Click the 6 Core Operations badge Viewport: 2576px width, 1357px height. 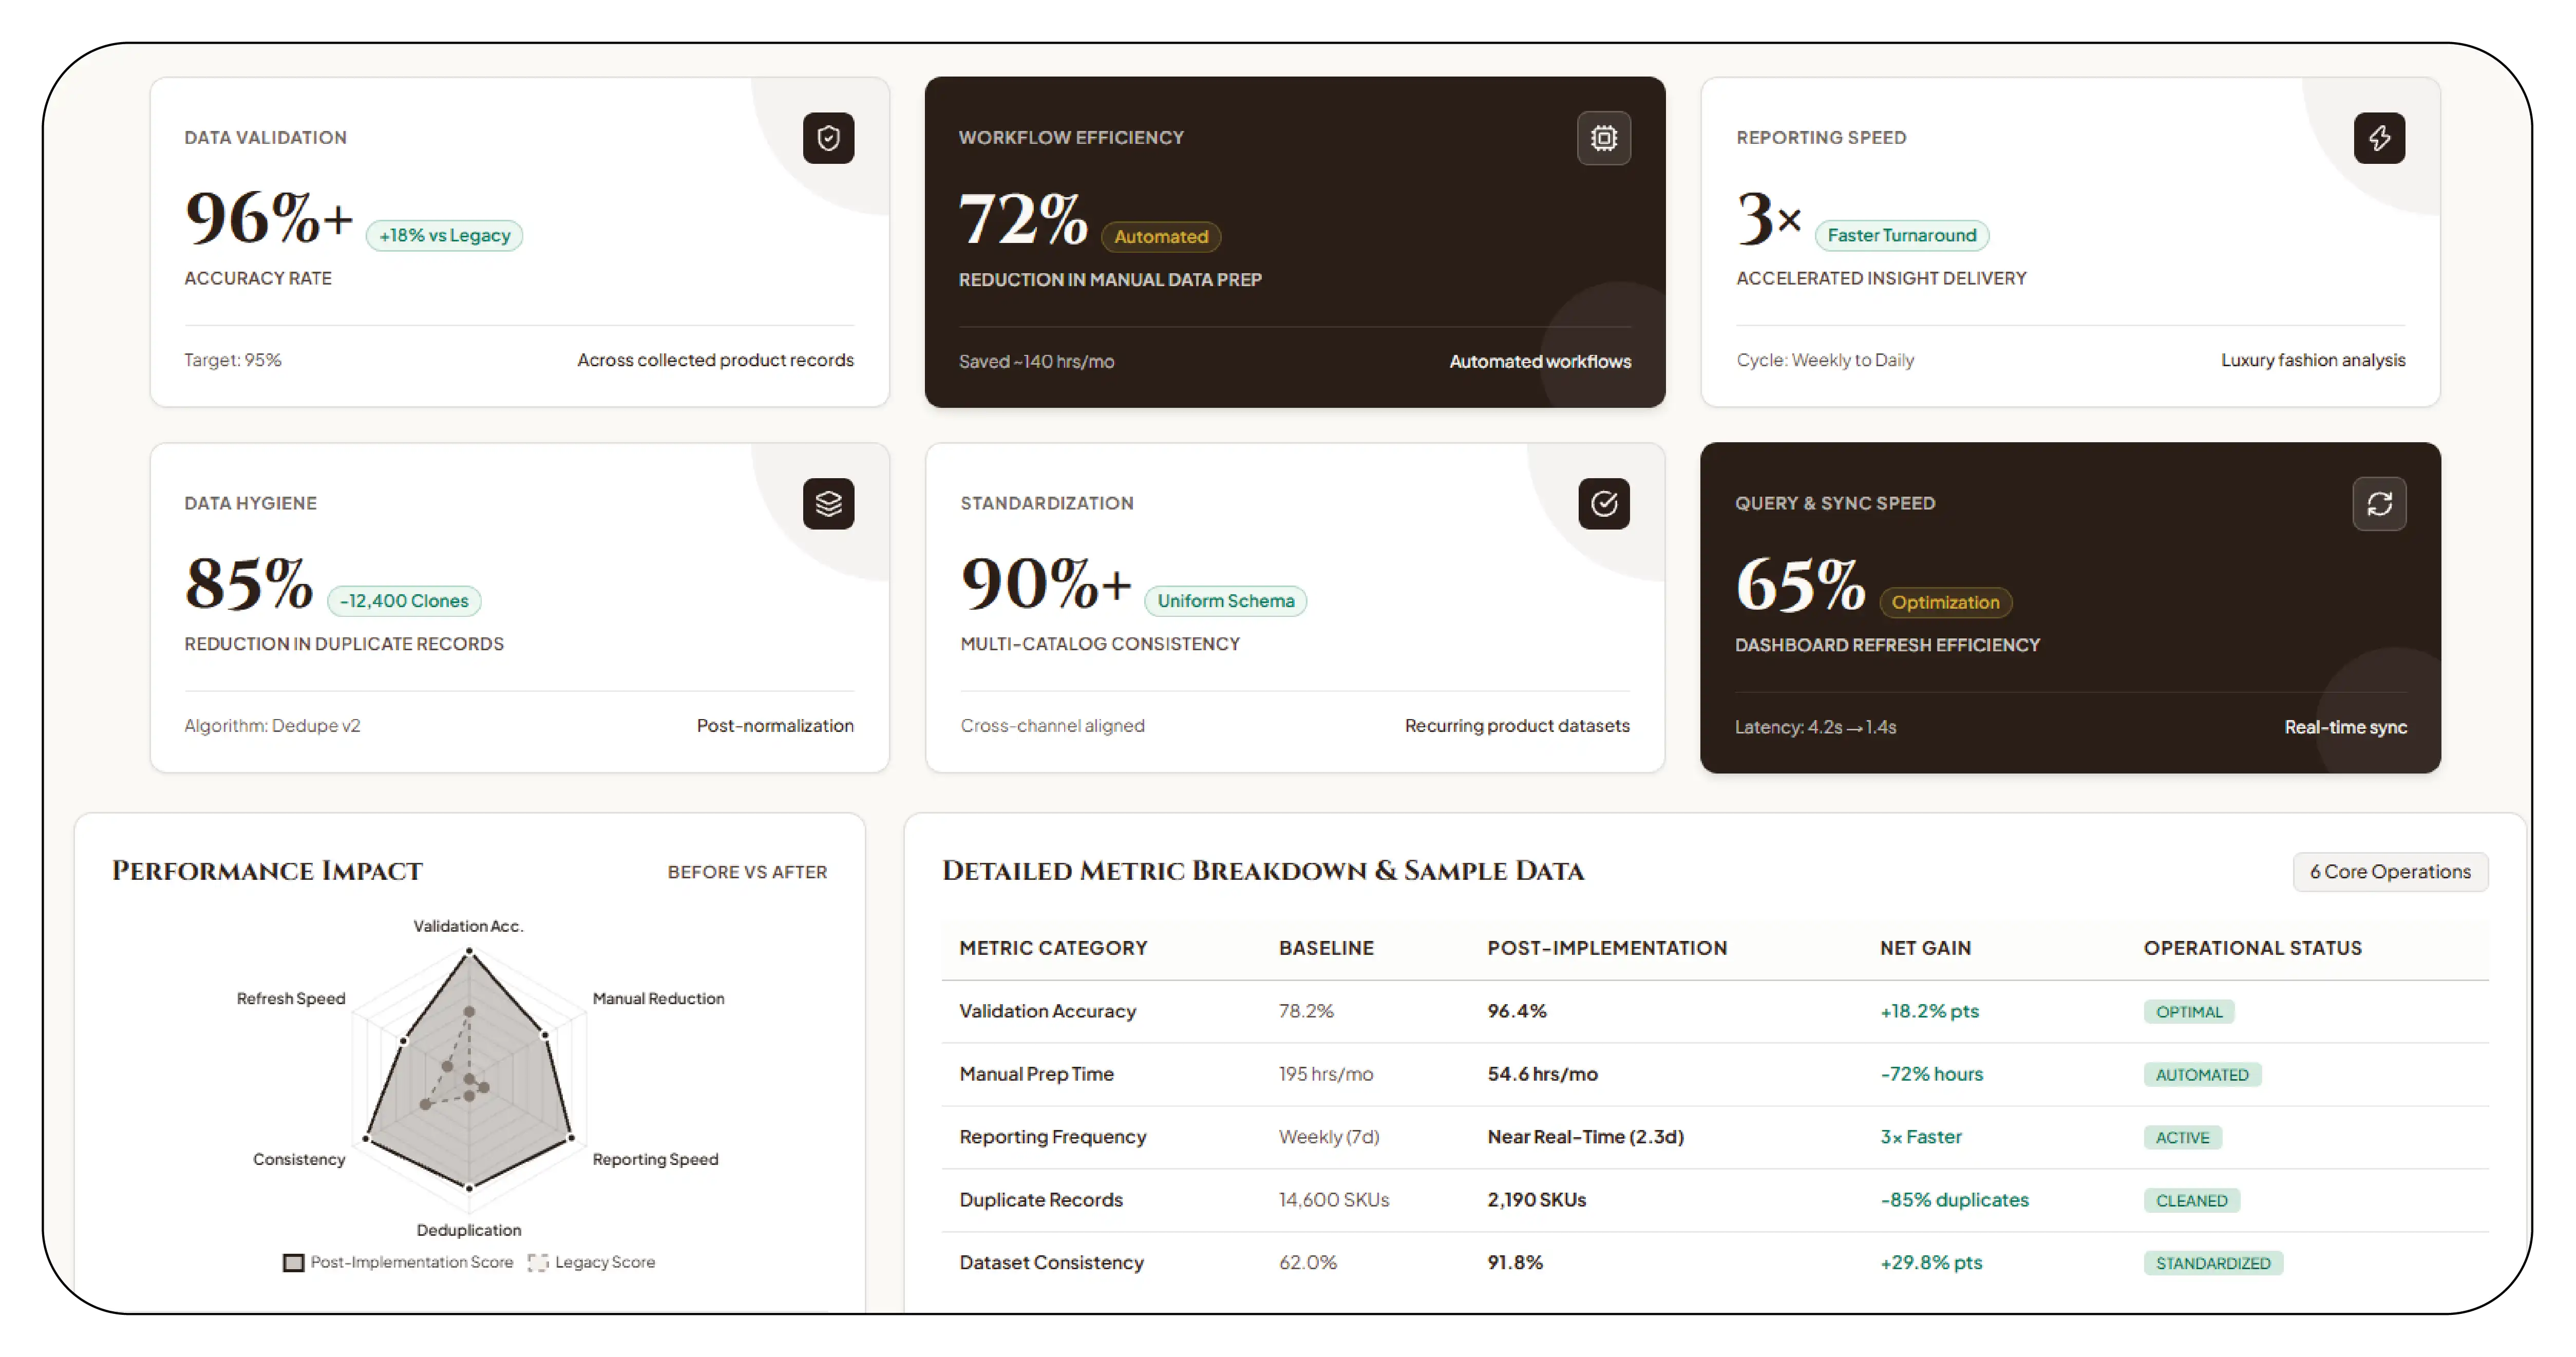[x=2390, y=871]
